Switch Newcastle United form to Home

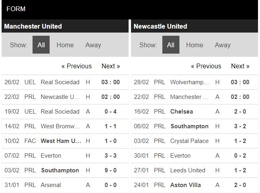pyautogui.click(x=195, y=45)
